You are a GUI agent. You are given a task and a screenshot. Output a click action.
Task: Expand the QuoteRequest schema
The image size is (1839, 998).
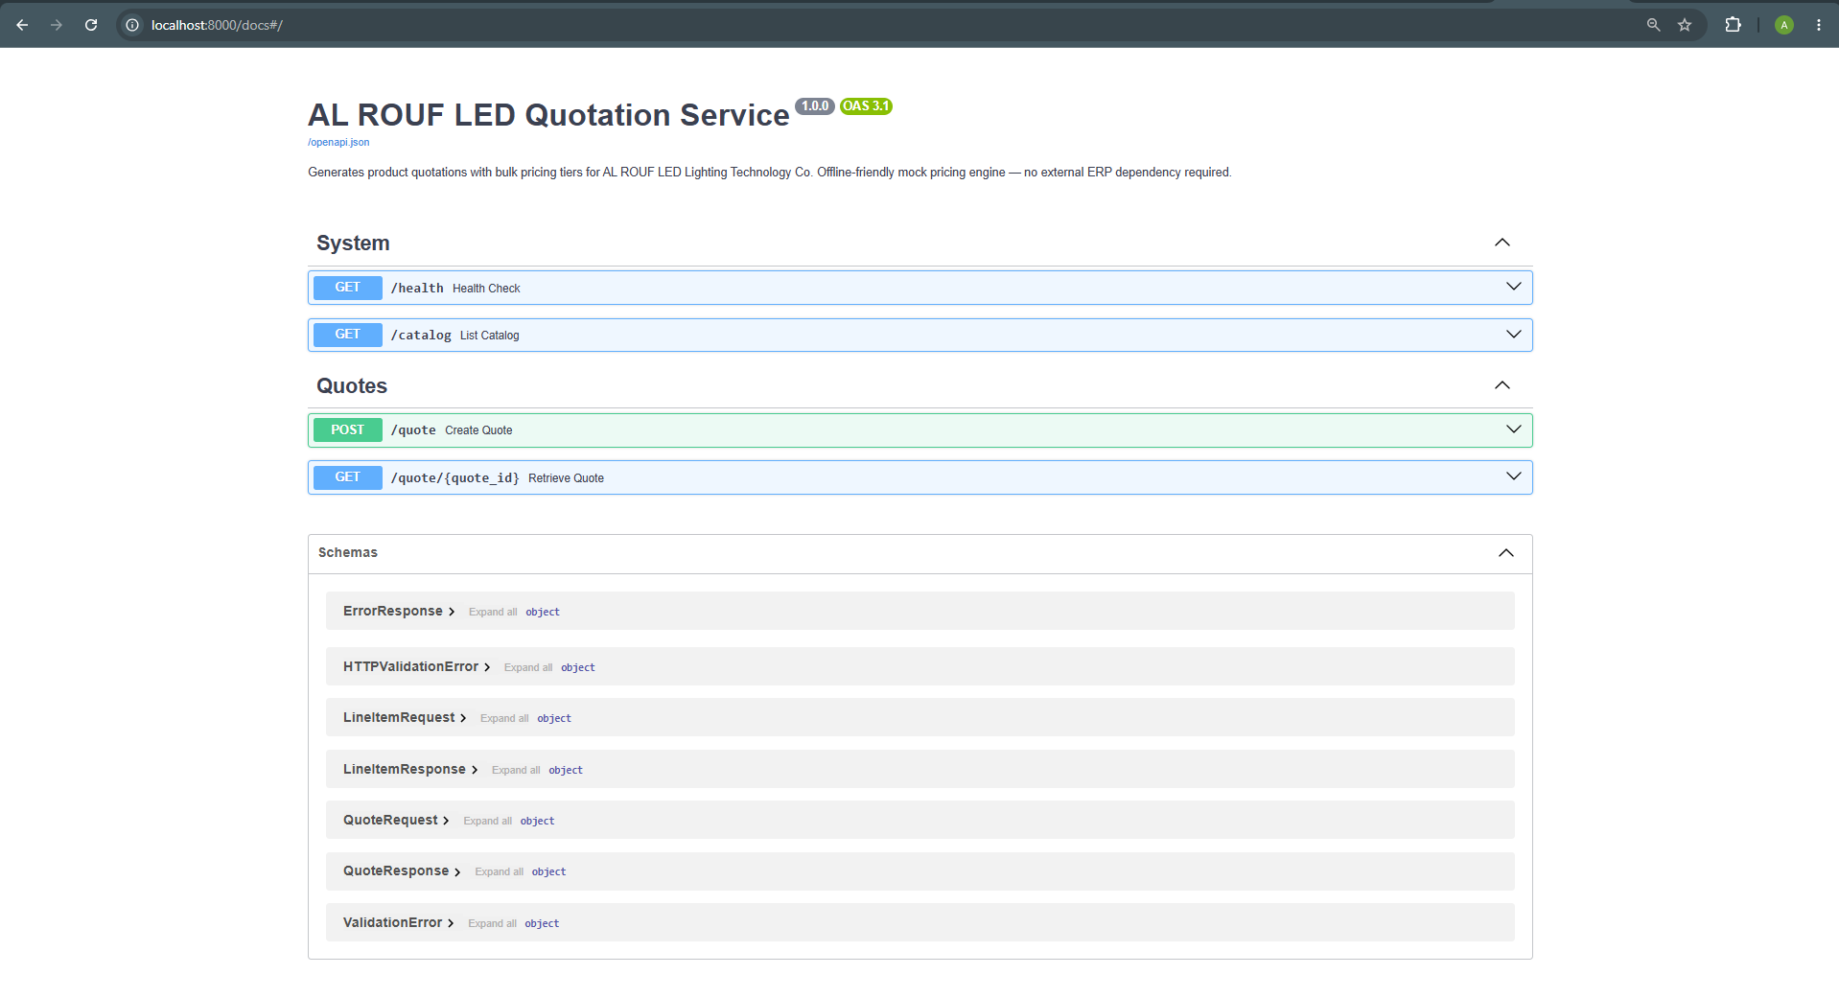396,820
